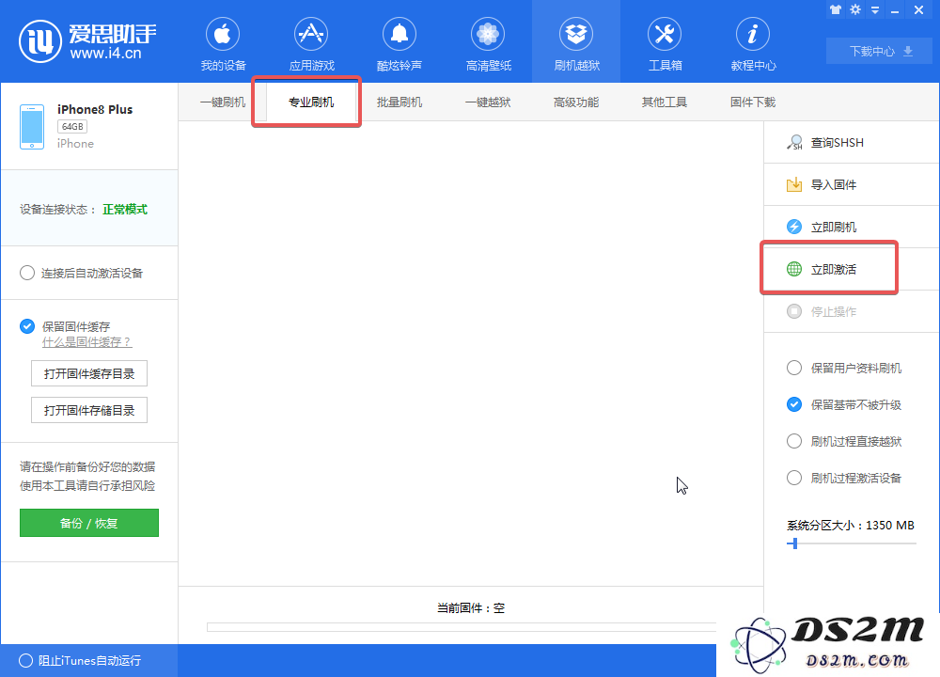This screenshot has height=677, width=940.
Task: Click 立即刷机 label text
Action: point(833,228)
